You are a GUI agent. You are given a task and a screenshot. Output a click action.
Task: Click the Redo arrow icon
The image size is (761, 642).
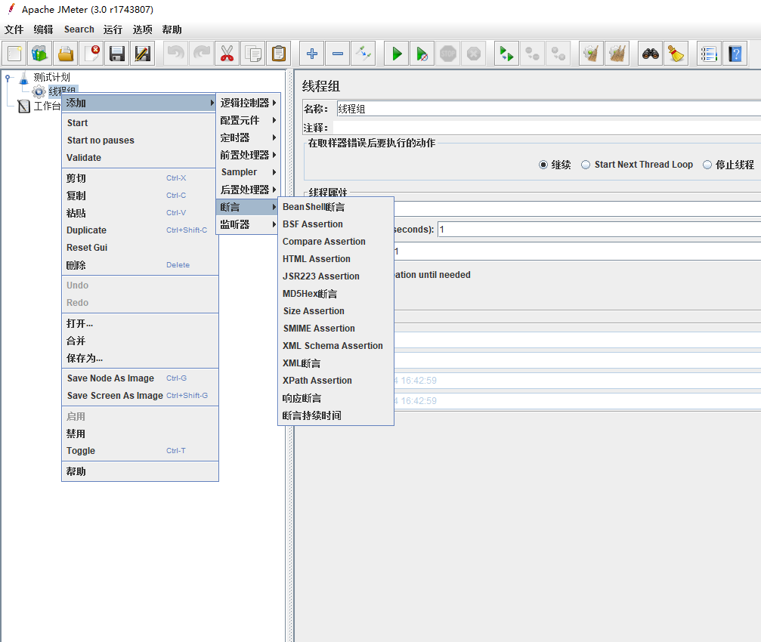tap(202, 54)
